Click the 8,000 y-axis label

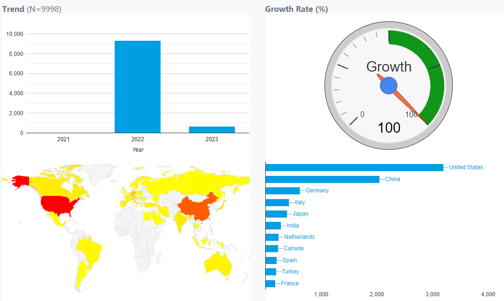click(x=16, y=54)
